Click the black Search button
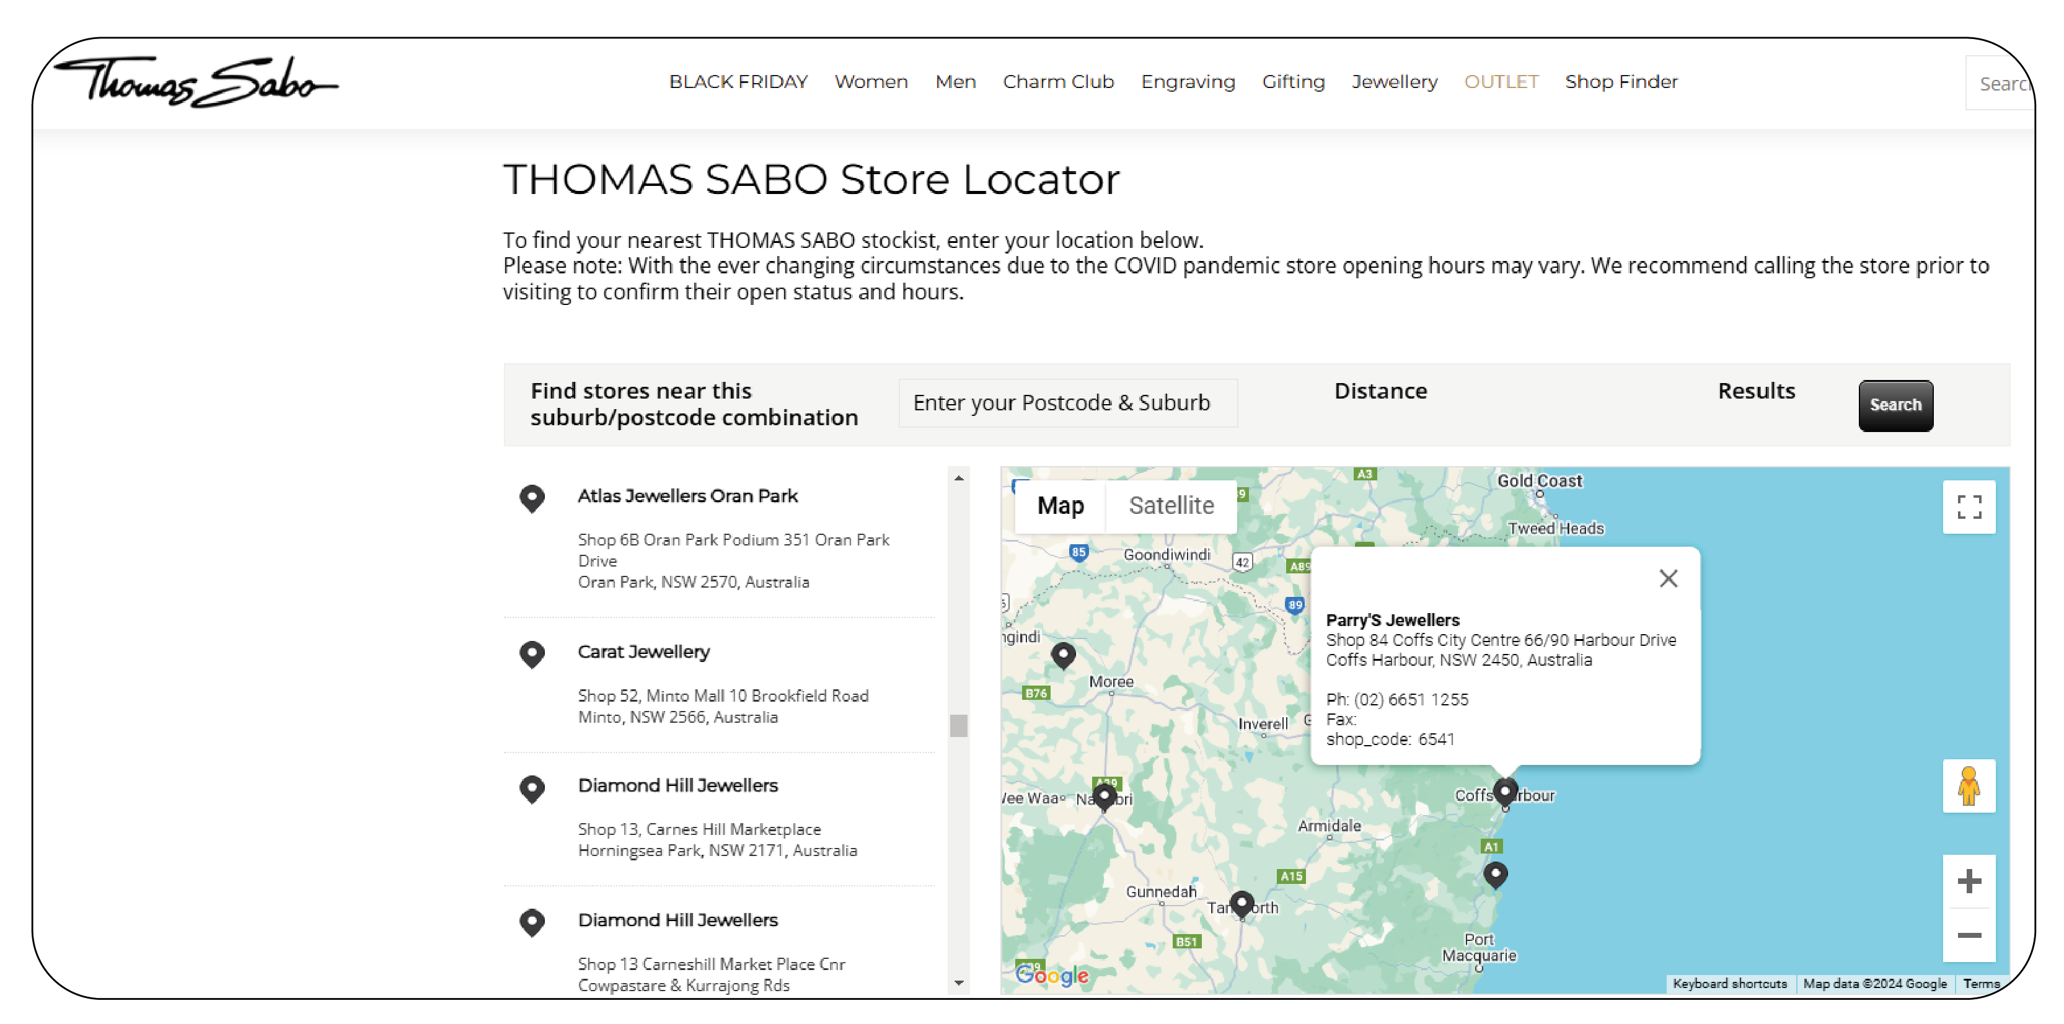The image size is (2064, 1024). 1895,405
